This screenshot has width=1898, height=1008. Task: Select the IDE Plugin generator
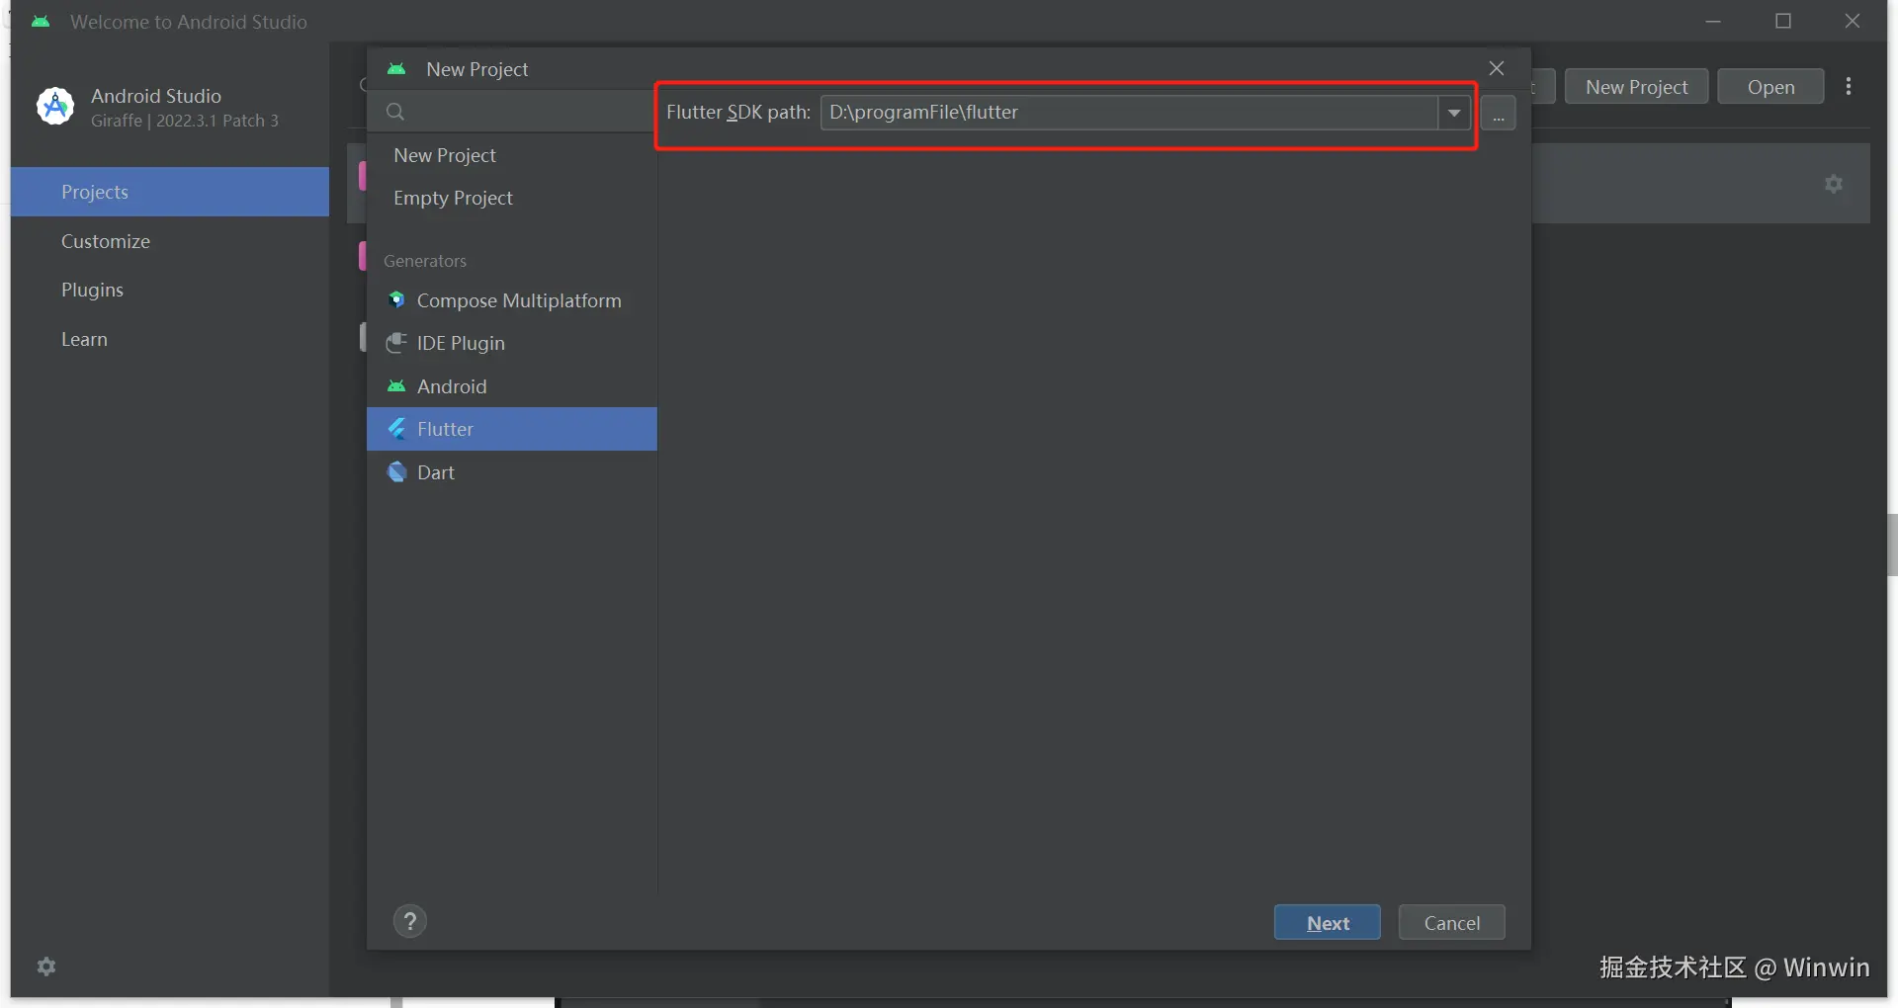(511, 343)
